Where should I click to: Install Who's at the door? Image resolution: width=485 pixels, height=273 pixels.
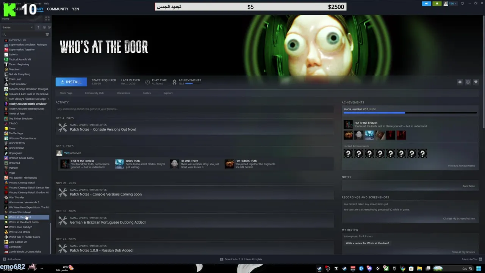71,82
